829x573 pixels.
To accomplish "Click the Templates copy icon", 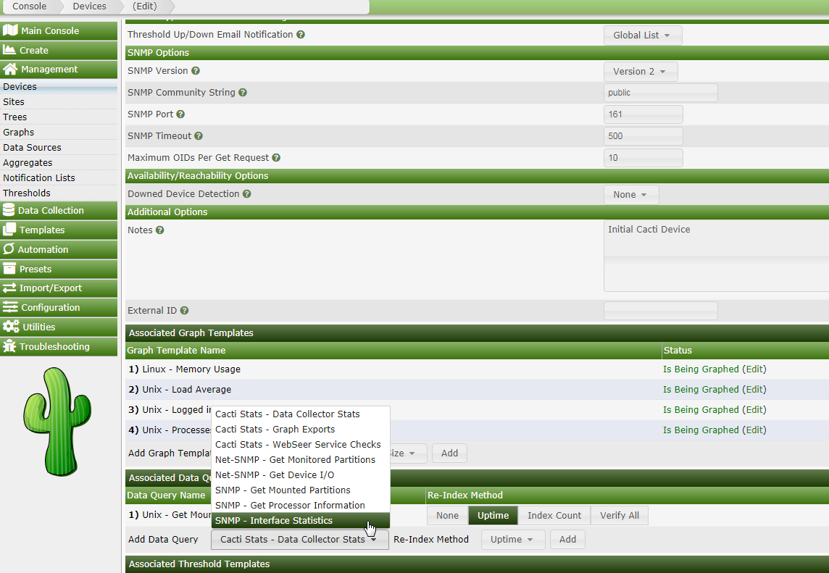I will pyautogui.click(x=9, y=230).
